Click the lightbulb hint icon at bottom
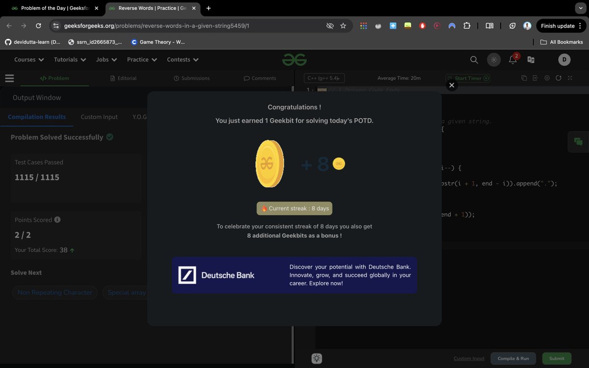 pyautogui.click(x=317, y=359)
